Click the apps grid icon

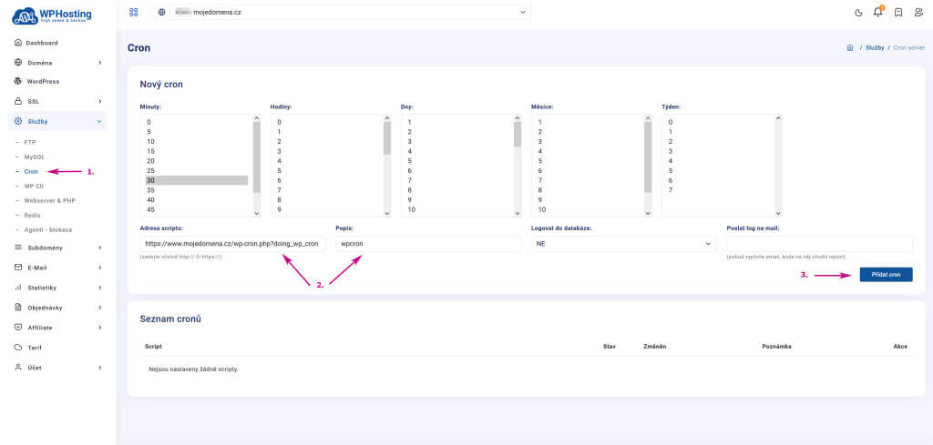[x=134, y=13]
